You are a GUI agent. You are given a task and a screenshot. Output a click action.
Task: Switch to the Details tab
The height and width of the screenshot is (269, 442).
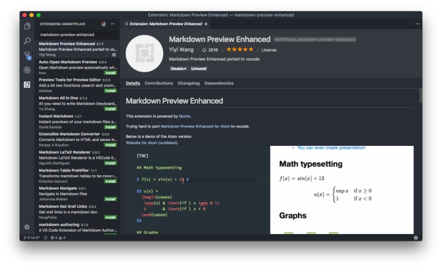pyautogui.click(x=133, y=83)
